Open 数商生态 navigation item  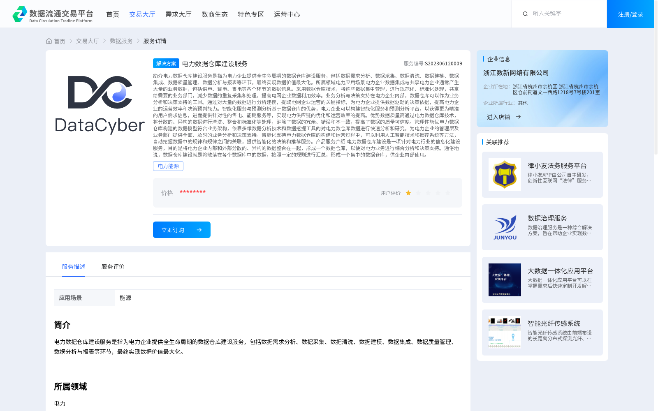(215, 14)
